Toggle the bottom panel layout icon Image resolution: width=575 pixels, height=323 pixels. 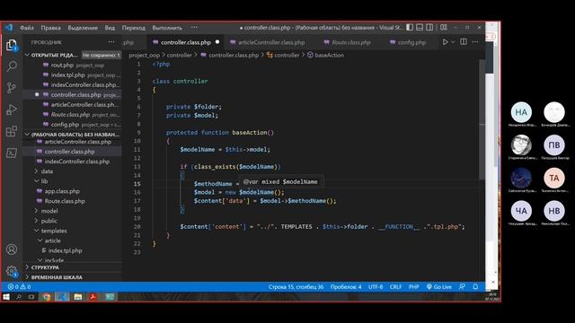click(420, 28)
